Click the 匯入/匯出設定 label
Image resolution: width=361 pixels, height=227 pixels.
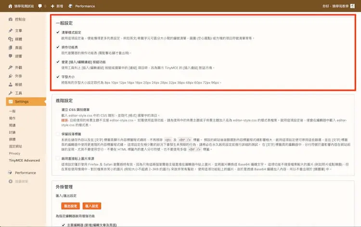(66, 196)
